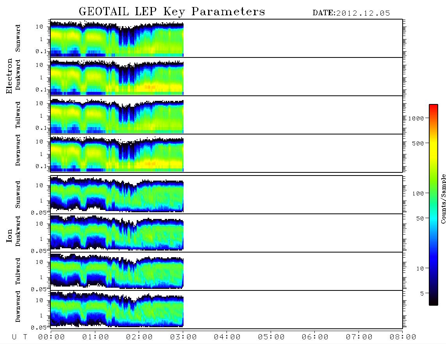Select the 07:00 time tick label
The width and height of the screenshot is (446, 344).
click(359, 337)
